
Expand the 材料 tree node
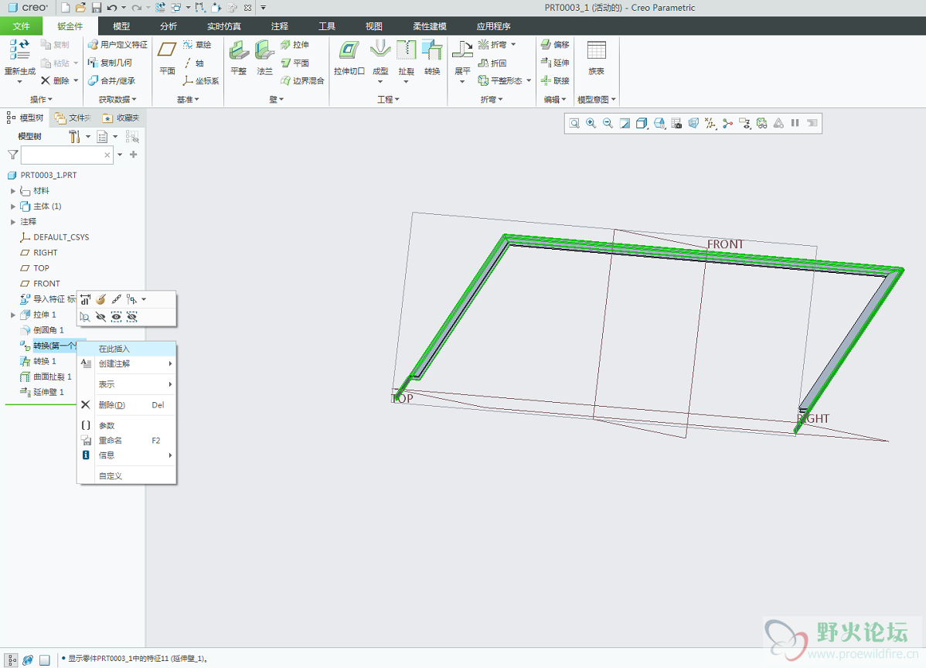(x=13, y=191)
